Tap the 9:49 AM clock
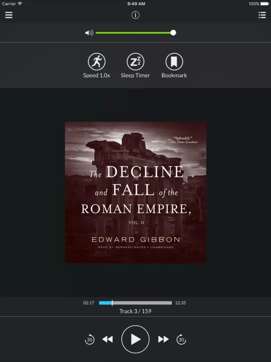This screenshot has height=362, width=271. (136, 4)
